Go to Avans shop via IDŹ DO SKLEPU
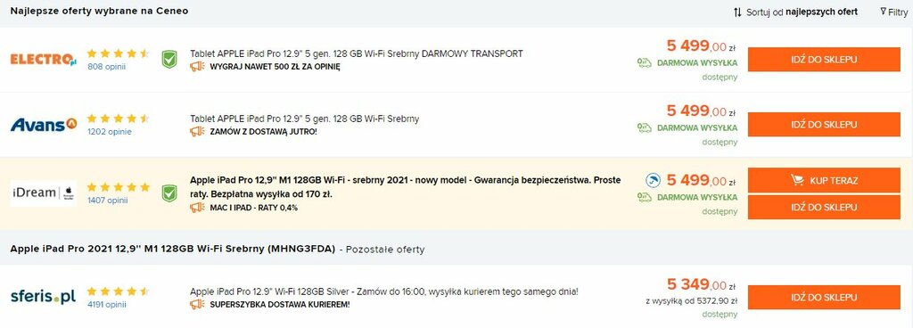 coord(824,125)
